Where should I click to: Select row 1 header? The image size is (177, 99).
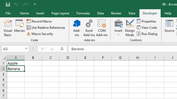(3, 63)
